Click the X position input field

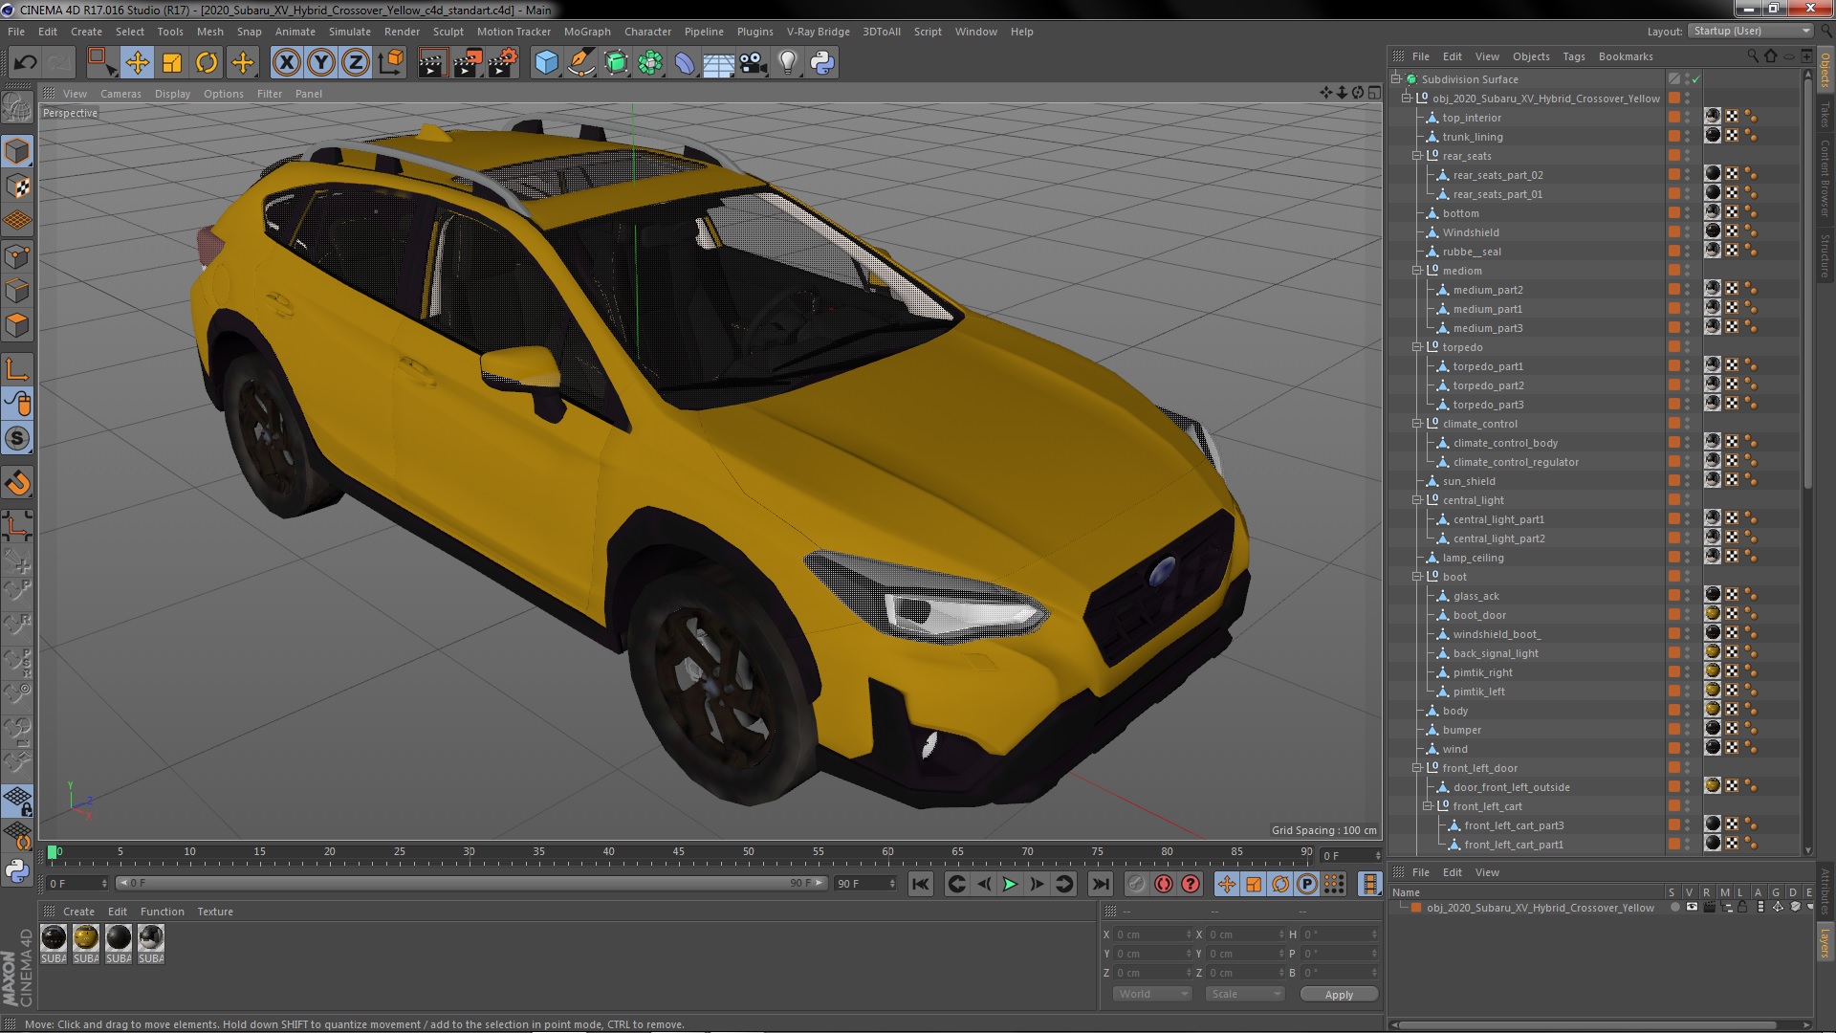click(1149, 934)
